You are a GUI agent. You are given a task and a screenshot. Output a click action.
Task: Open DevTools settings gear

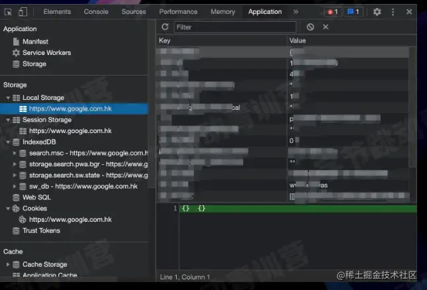click(x=377, y=12)
